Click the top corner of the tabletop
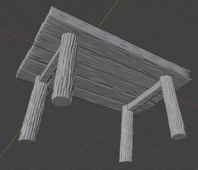The width and height of the screenshot is (198, 170). [x=53, y=8]
